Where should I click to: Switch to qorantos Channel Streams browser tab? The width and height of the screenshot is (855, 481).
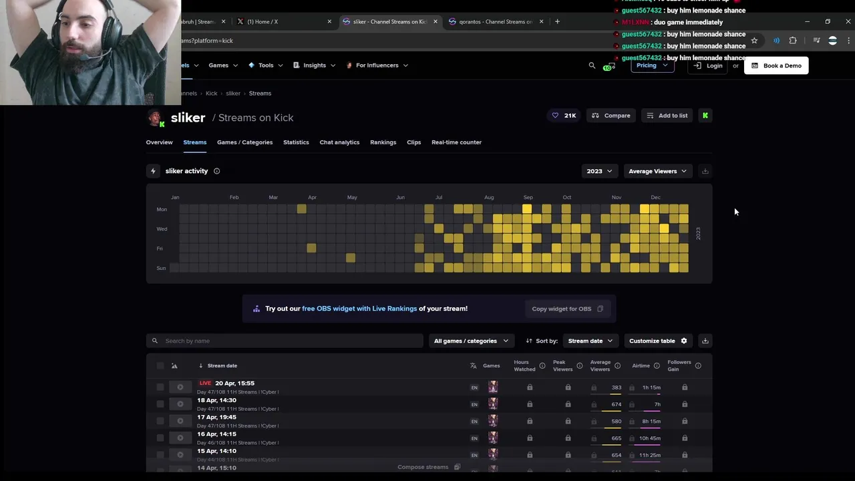click(x=496, y=21)
